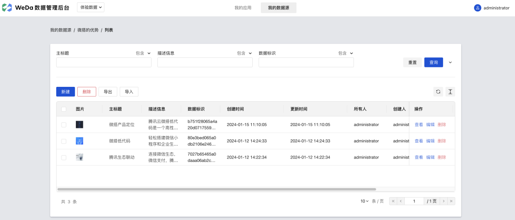This screenshot has height=220, width=515.
Task: Delete the 微搭产品定位 record via 删除
Action: pyautogui.click(x=442, y=125)
